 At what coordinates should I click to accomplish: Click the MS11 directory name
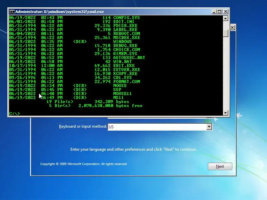[118, 98]
